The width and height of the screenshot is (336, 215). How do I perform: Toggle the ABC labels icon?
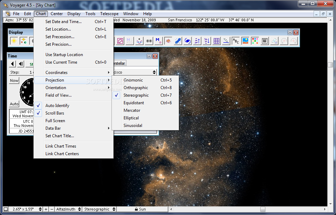pyautogui.click(x=236, y=41)
